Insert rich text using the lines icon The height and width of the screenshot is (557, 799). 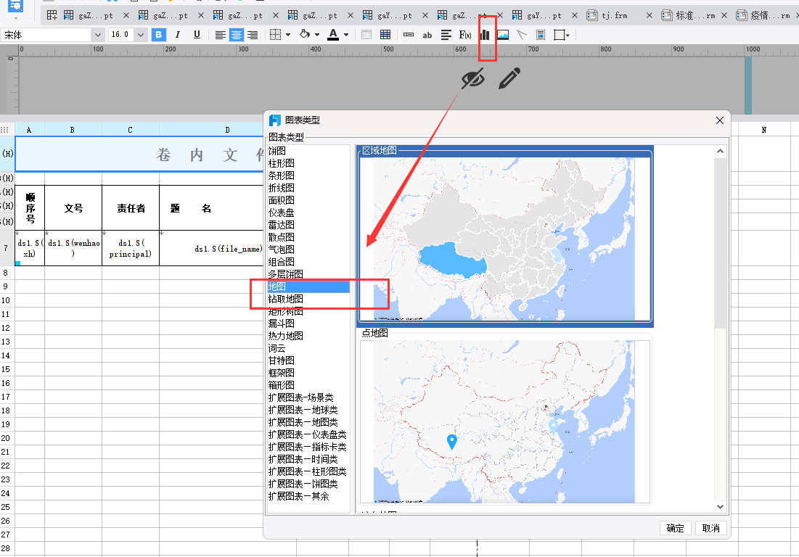point(446,35)
